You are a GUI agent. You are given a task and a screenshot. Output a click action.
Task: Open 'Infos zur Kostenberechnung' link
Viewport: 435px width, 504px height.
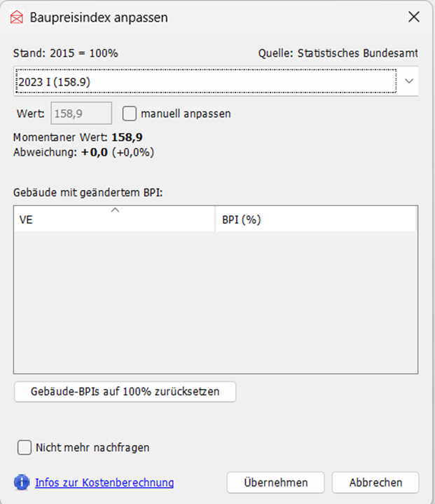coord(104,482)
